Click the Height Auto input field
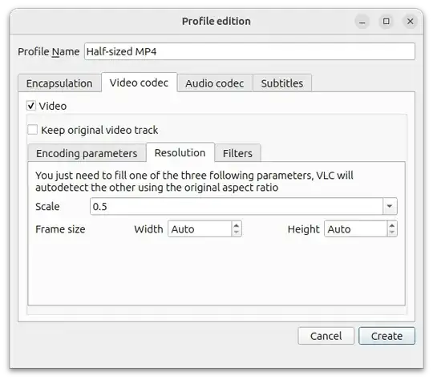Viewport: 433px width, 380px height. click(356, 229)
